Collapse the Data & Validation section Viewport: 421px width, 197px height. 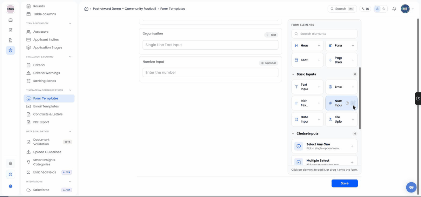tap(70, 131)
